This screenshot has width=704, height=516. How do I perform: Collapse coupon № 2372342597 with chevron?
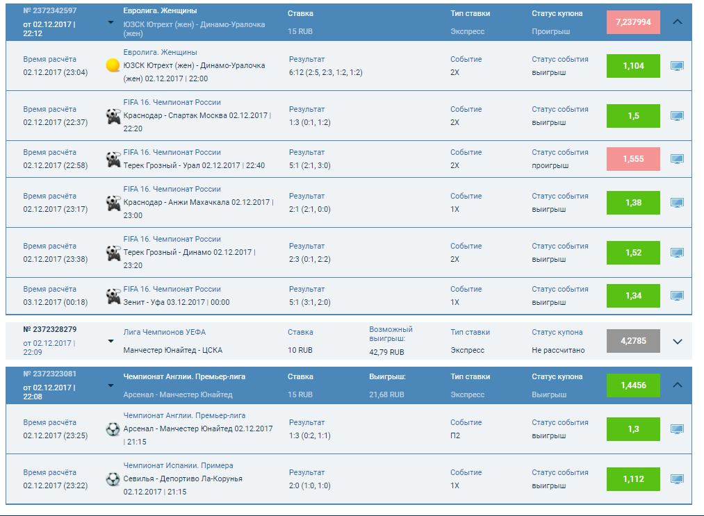[678, 22]
